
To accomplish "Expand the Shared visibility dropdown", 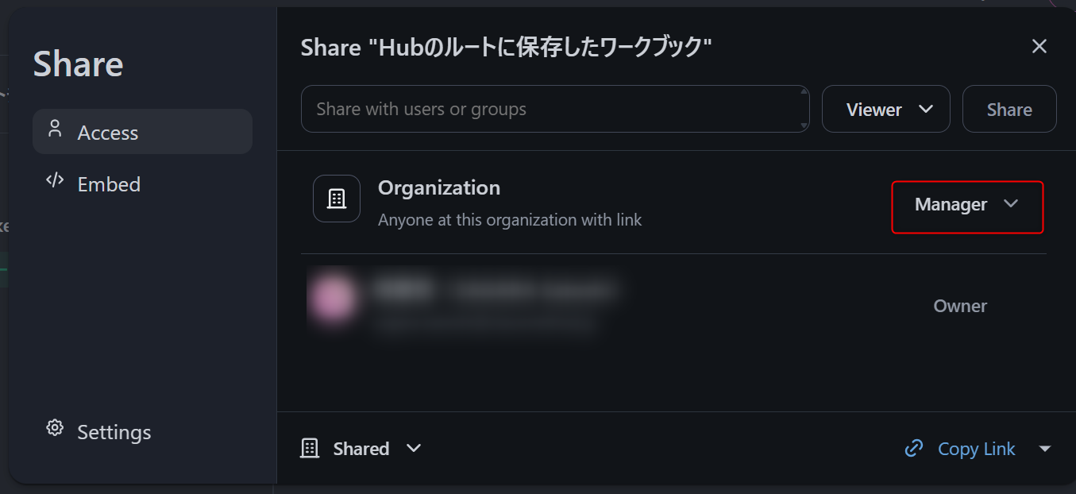I will (361, 449).
